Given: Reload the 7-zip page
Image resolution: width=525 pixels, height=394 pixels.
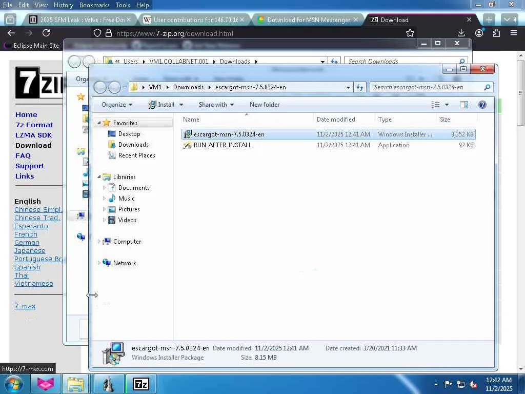Looking at the screenshot, I should pos(46,33).
